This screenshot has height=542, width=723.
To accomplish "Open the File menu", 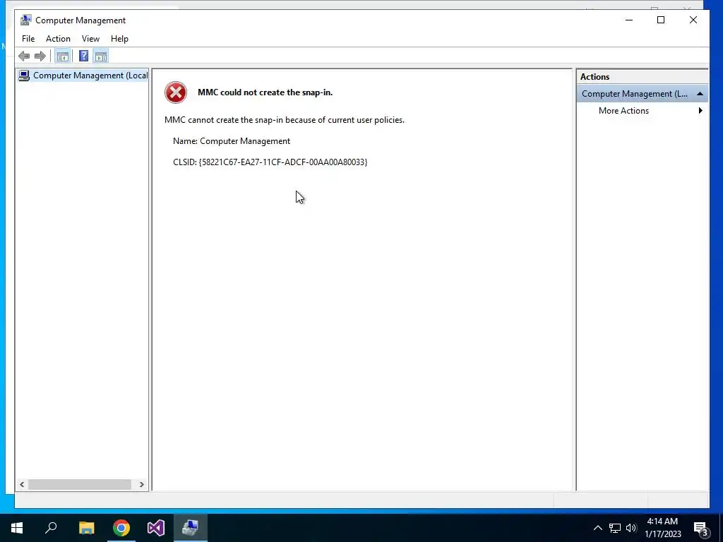I will click(x=28, y=39).
